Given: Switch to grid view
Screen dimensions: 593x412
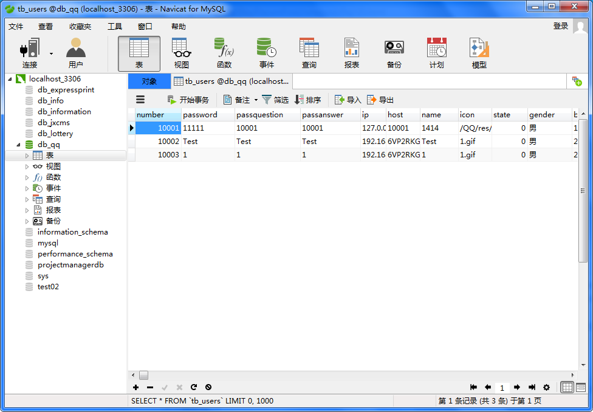Looking at the screenshot, I should 567,387.
